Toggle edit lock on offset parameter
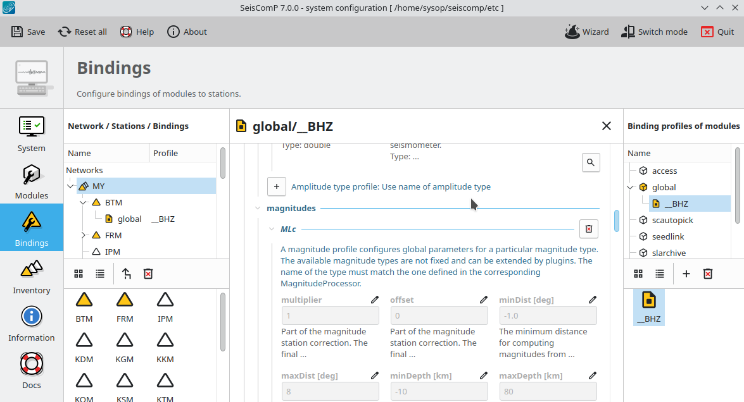 point(484,300)
